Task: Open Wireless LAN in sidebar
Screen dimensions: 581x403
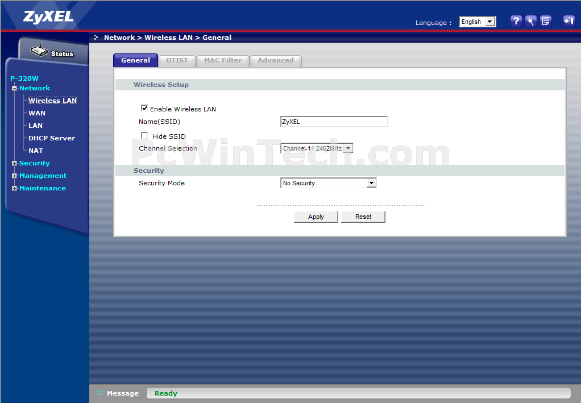Action: [53, 101]
